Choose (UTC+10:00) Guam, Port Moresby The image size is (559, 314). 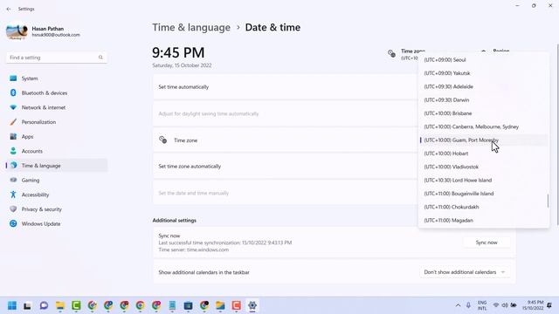[x=483, y=140]
